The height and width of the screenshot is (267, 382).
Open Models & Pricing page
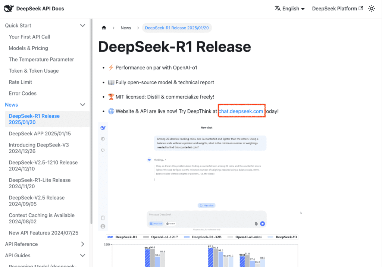(28, 48)
